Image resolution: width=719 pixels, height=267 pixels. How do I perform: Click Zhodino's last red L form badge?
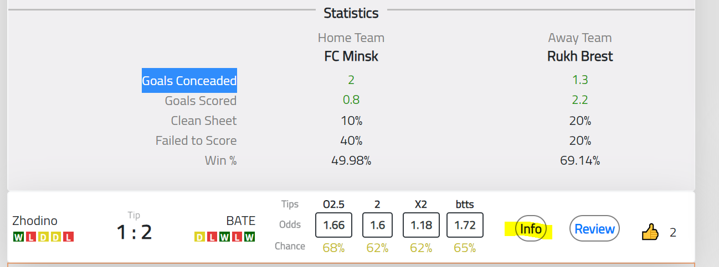(68, 237)
